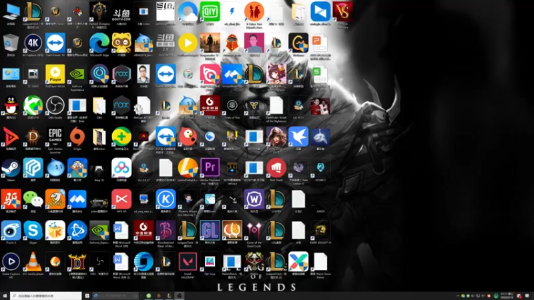Select the yellow PotPlayer 64 bit icon

(x=55, y=75)
